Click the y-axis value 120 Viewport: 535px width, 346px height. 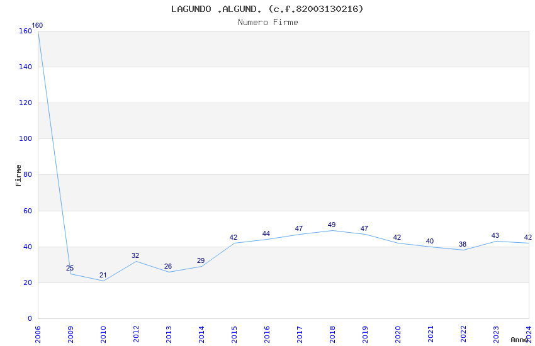(x=26, y=103)
